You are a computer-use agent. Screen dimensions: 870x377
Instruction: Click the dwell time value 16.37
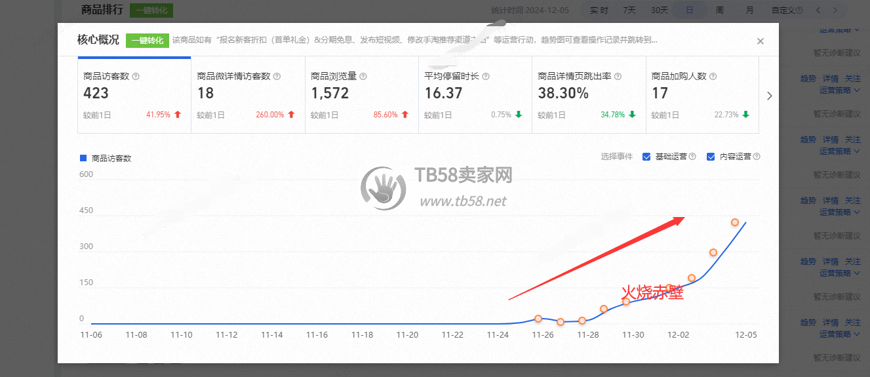click(443, 93)
